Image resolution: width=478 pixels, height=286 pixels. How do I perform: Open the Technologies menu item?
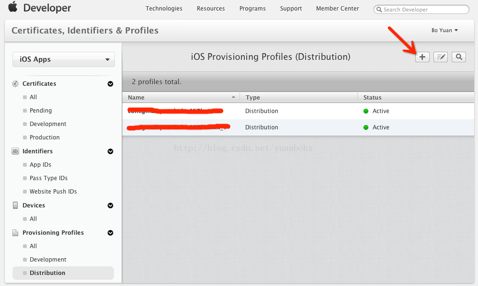click(164, 9)
